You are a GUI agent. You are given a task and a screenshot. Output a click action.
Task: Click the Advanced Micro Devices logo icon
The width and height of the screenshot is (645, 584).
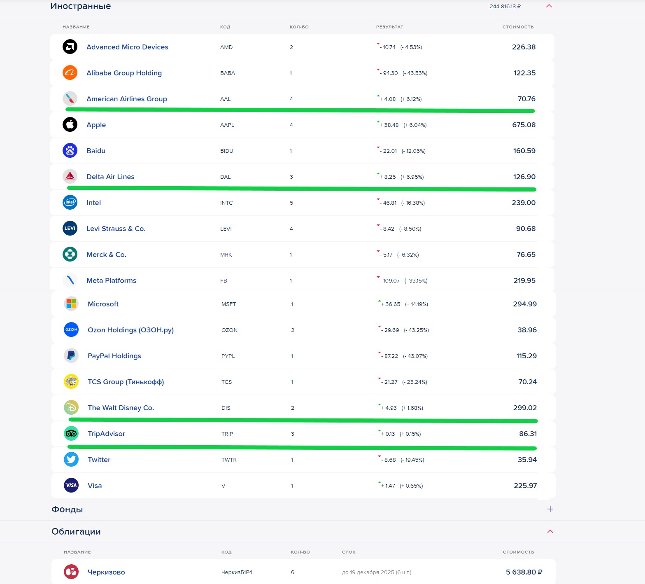click(x=70, y=47)
